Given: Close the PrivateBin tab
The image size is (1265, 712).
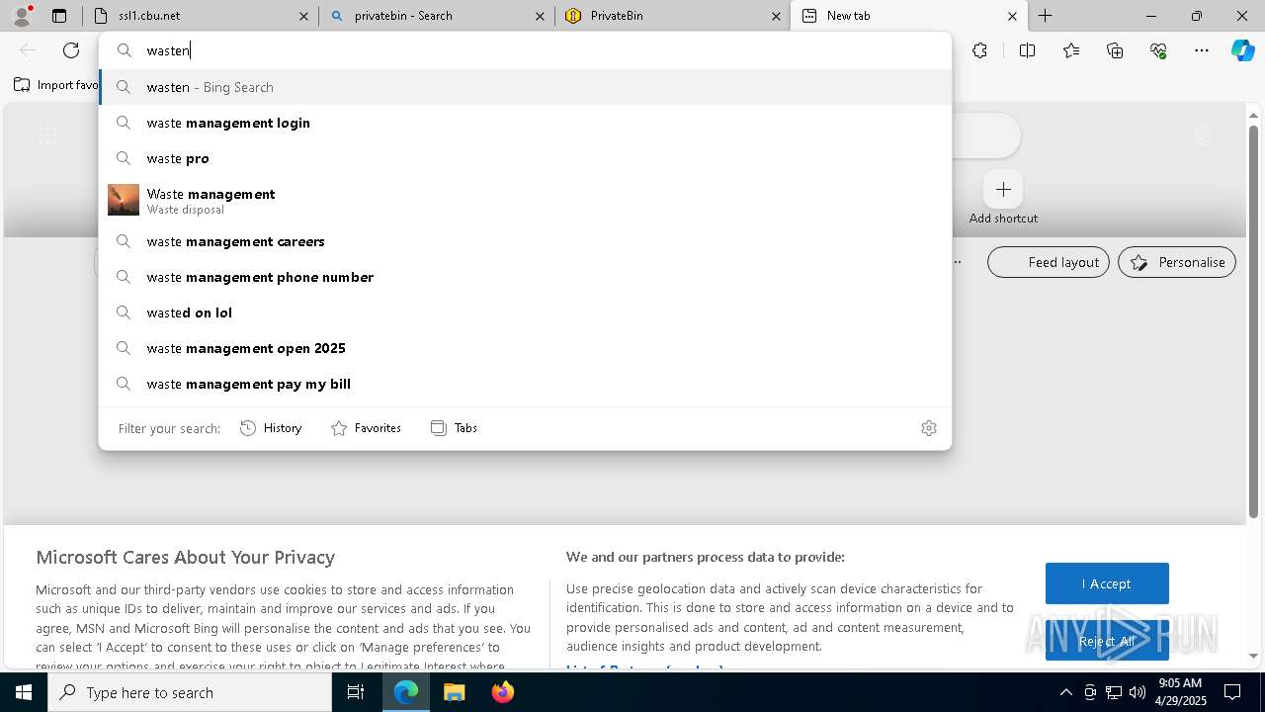Looking at the screenshot, I should pos(777,16).
